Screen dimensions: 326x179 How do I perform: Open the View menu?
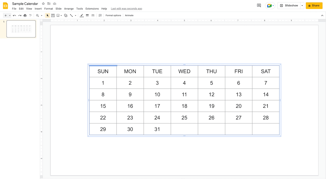click(x=29, y=9)
